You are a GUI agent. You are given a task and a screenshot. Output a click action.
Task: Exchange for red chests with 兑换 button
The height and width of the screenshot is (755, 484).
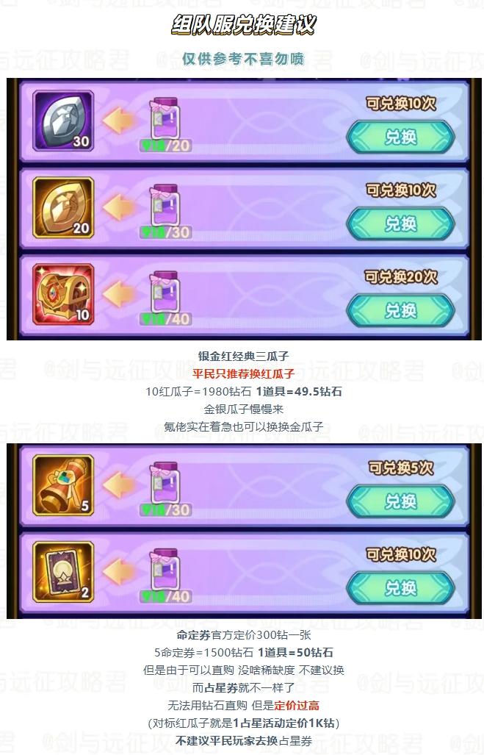pyautogui.click(x=400, y=311)
